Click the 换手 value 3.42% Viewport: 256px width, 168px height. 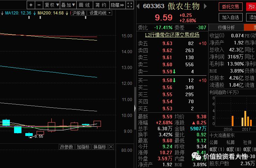coord(166,135)
